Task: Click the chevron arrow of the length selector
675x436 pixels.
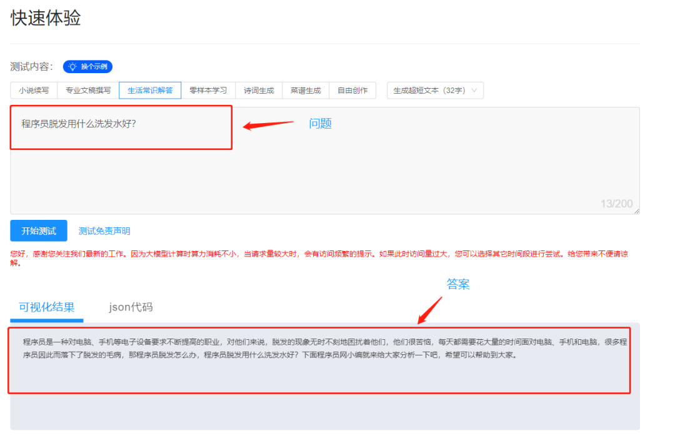Action: tap(474, 91)
